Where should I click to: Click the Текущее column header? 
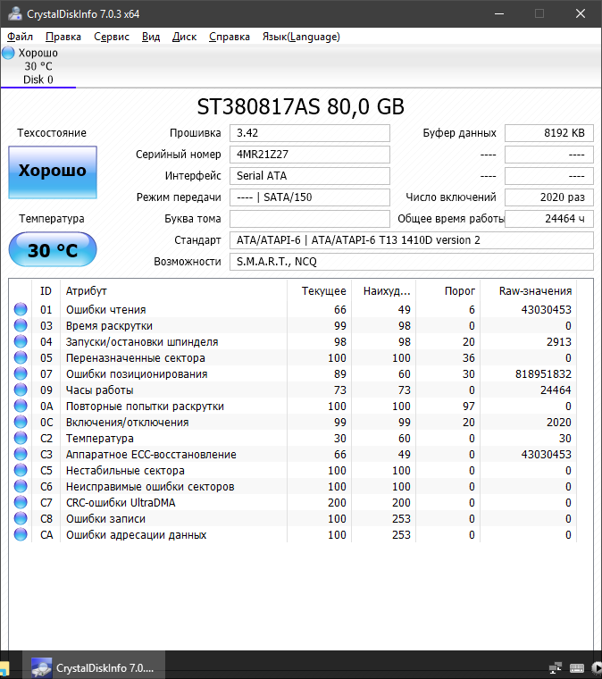tap(320, 291)
